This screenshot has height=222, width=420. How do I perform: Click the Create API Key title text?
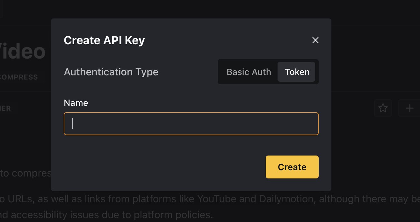[x=104, y=40]
